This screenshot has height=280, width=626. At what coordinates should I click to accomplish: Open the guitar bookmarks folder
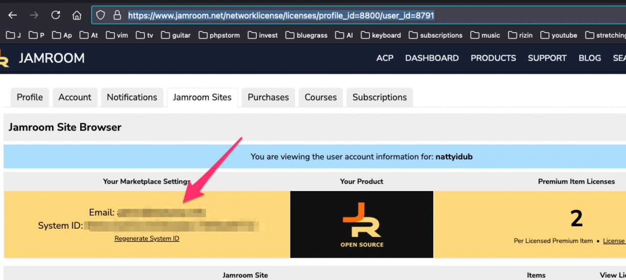point(176,35)
